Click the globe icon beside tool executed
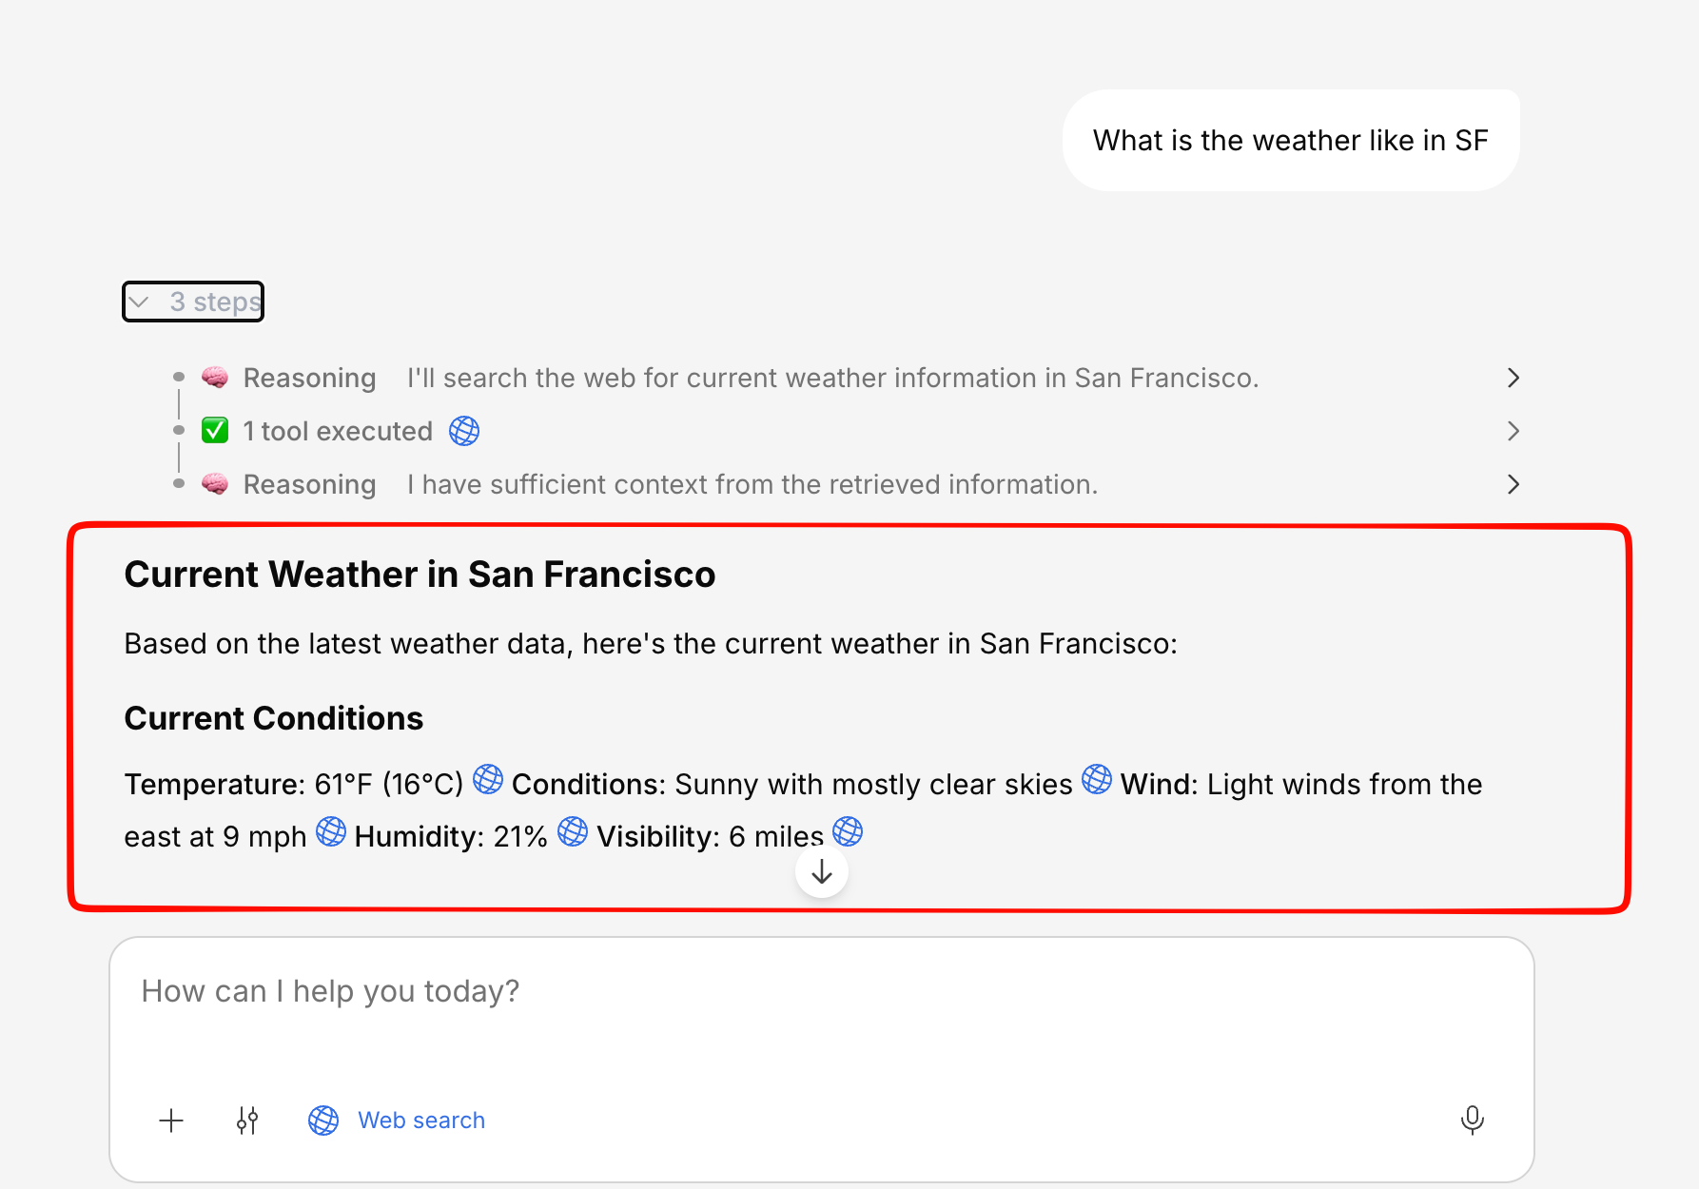Image resolution: width=1699 pixels, height=1189 pixels. [464, 431]
